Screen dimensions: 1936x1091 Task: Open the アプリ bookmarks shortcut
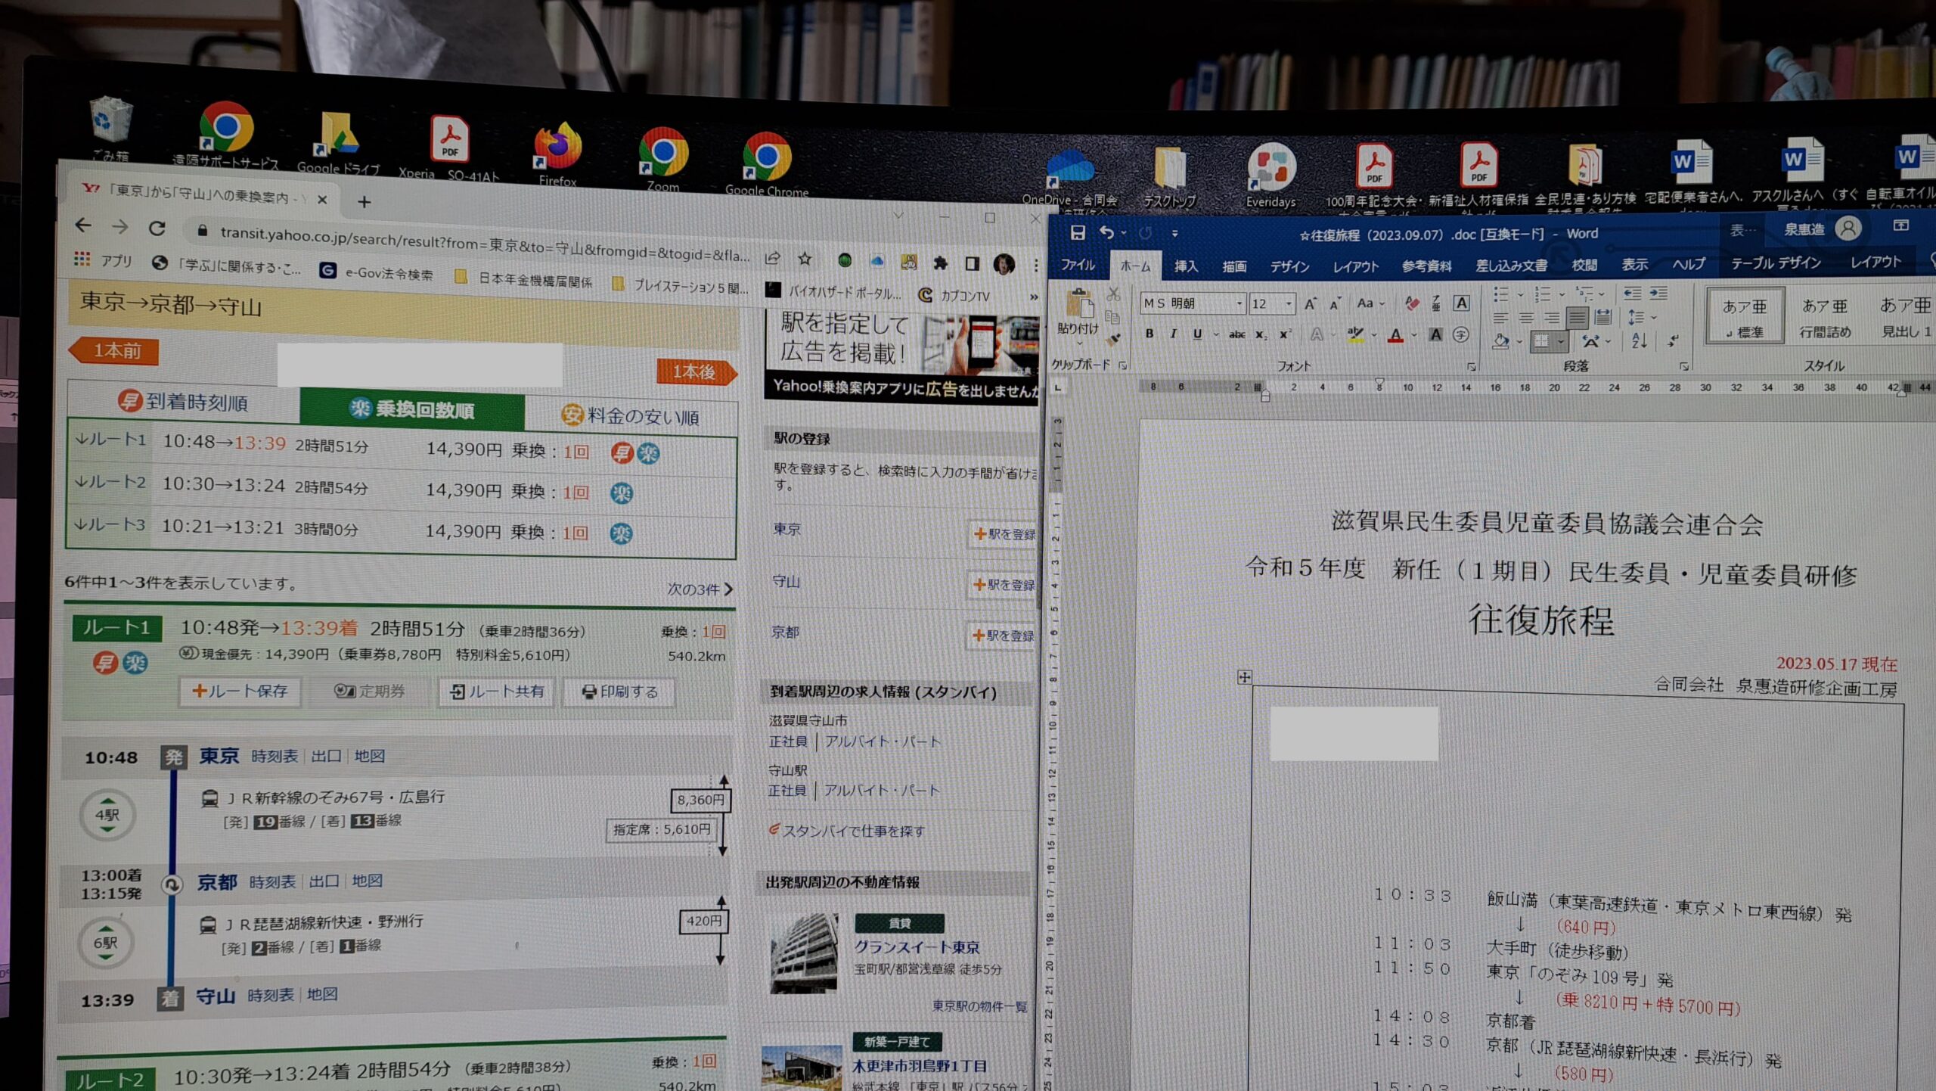click(104, 261)
